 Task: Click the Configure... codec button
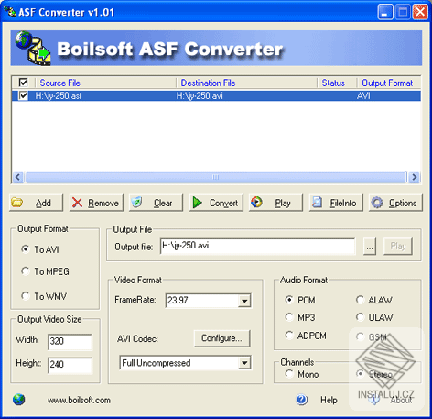(x=221, y=338)
